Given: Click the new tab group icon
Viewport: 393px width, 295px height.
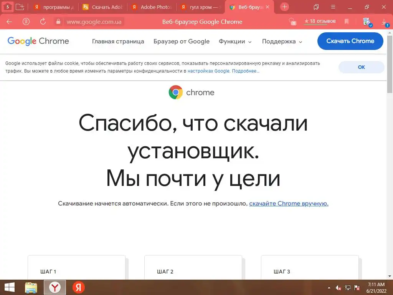Looking at the screenshot, I should tap(20, 7).
